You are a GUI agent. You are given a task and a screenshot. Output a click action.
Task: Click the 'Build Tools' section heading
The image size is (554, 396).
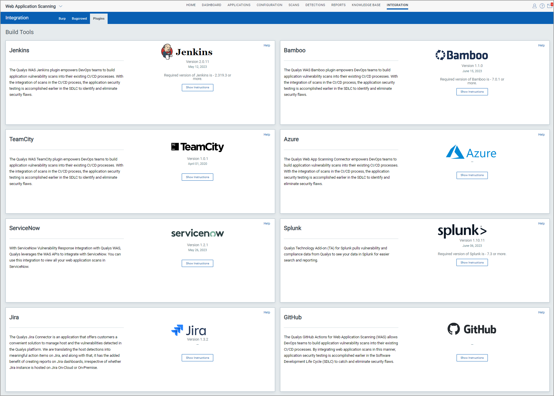pyautogui.click(x=20, y=32)
